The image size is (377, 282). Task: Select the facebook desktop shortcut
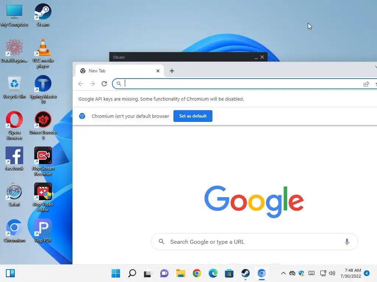click(14, 159)
